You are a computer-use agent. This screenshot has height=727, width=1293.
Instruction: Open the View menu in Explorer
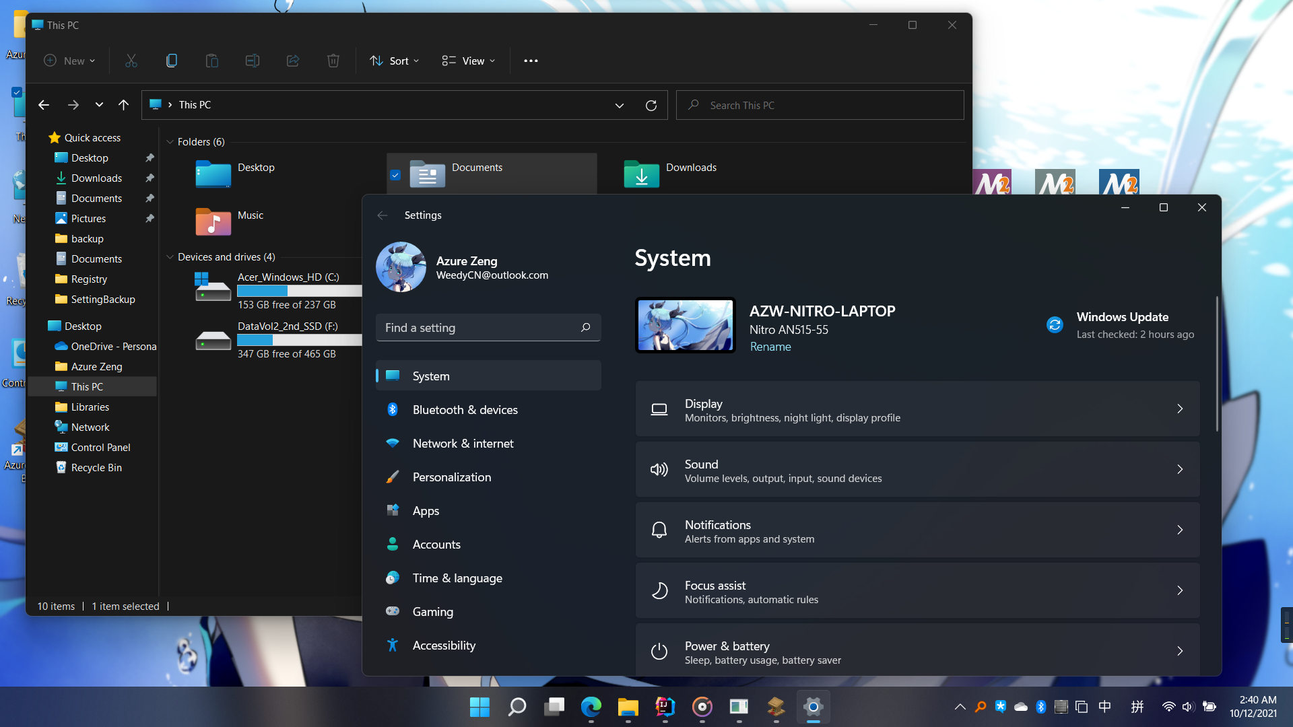pyautogui.click(x=468, y=61)
